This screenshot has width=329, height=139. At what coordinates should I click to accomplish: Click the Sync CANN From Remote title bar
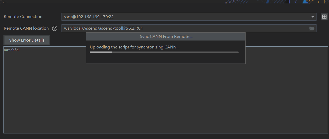click(x=166, y=37)
